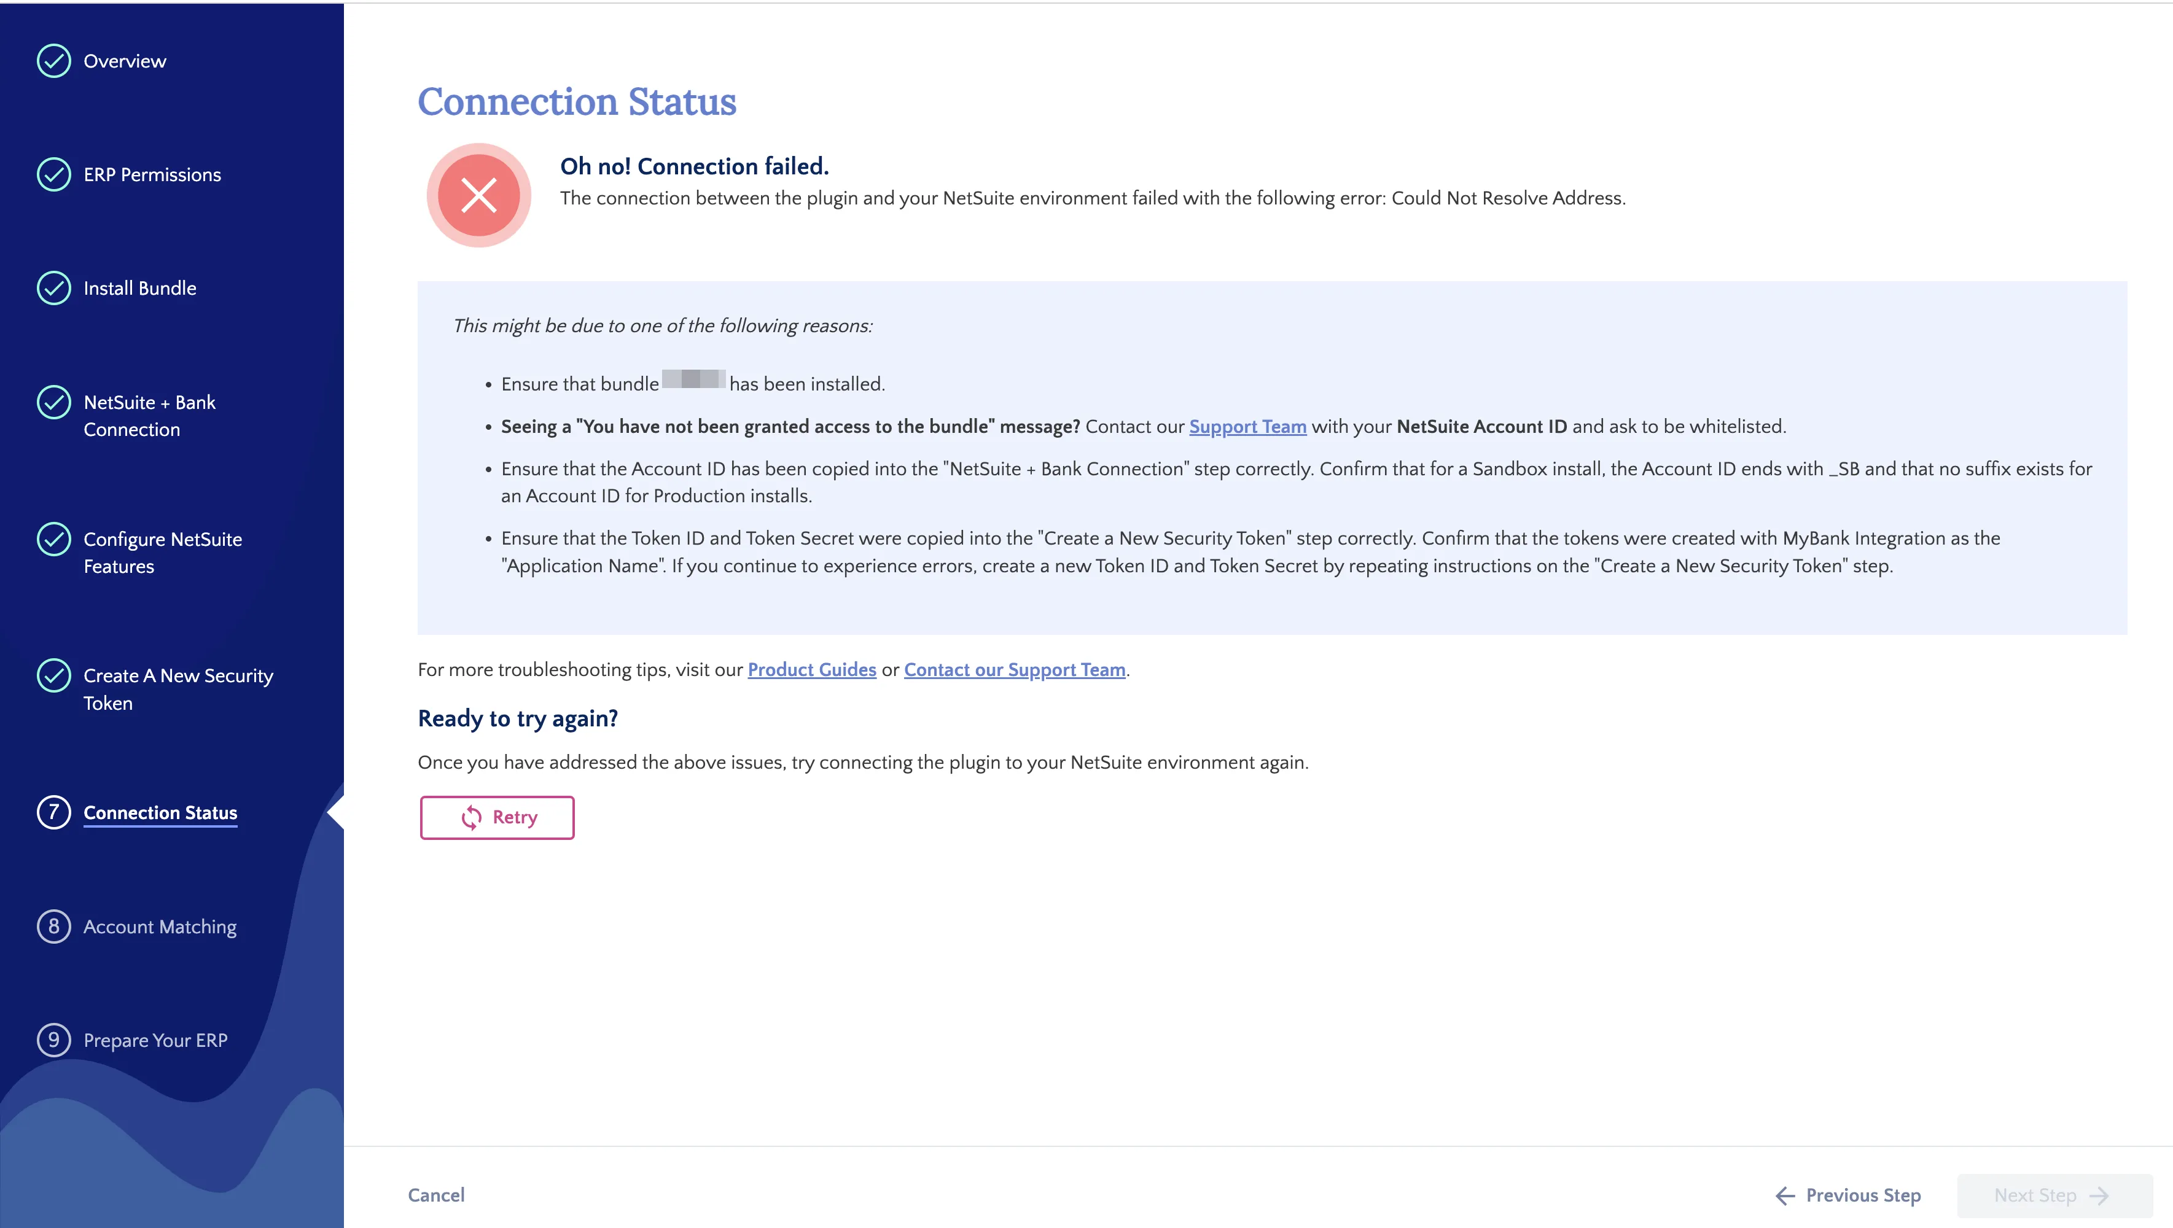Click the "Could Not Resolve Address" error text
Screen dimensions: 2173x1228
pyautogui.click(x=1507, y=198)
